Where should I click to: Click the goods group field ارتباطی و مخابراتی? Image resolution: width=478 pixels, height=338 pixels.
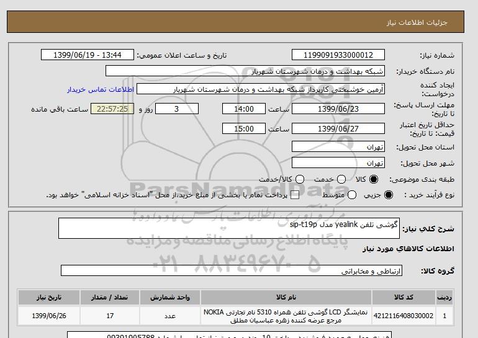(x=232, y=270)
